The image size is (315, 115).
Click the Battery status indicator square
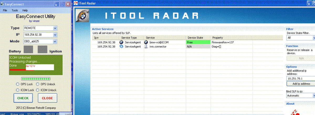[28, 50]
